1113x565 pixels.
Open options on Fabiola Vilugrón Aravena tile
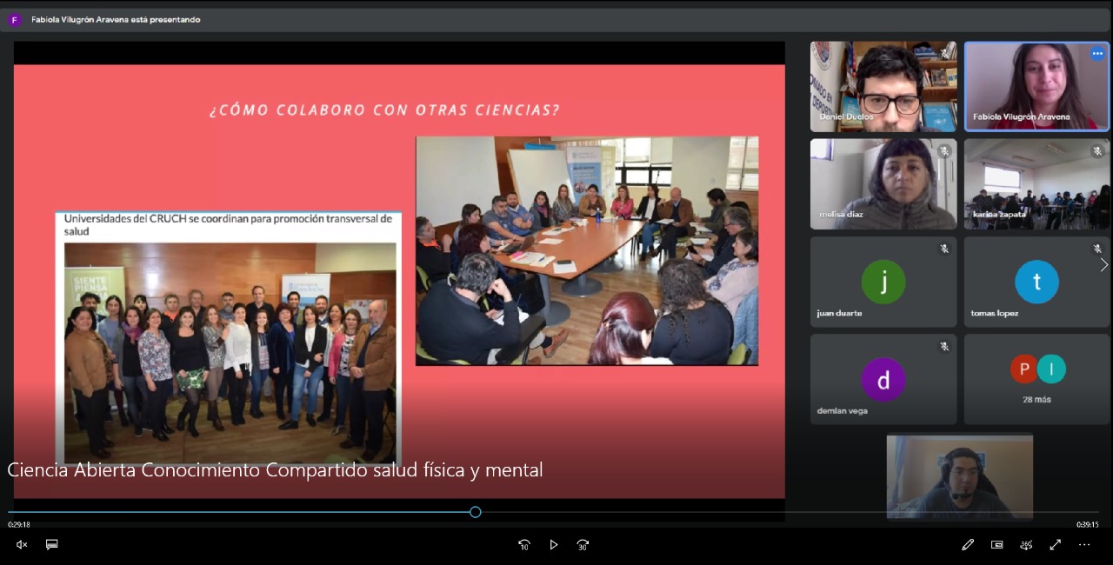pos(1097,54)
